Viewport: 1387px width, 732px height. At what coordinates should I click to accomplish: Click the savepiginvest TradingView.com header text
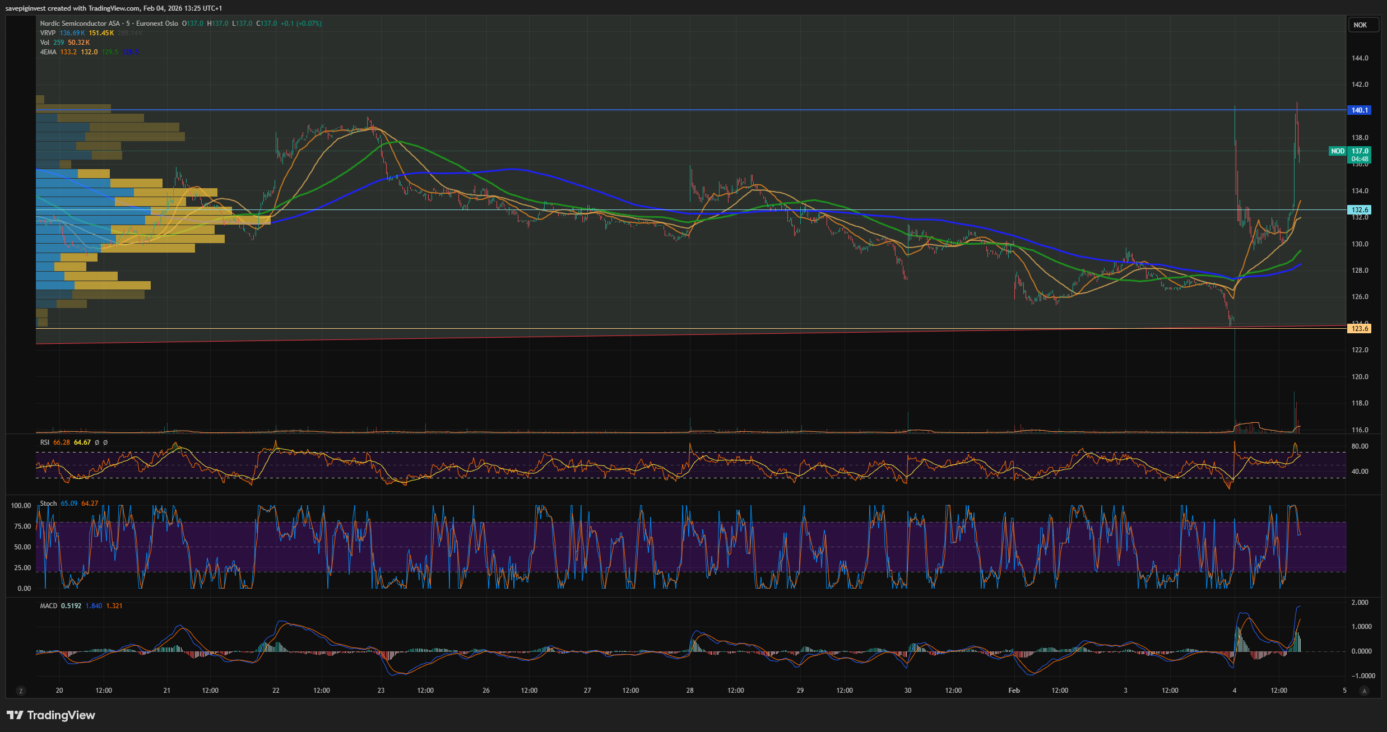pos(113,8)
